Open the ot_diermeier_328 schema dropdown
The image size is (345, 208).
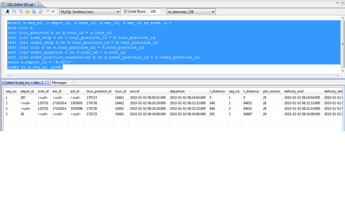pyautogui.click(x=191, y=12)
